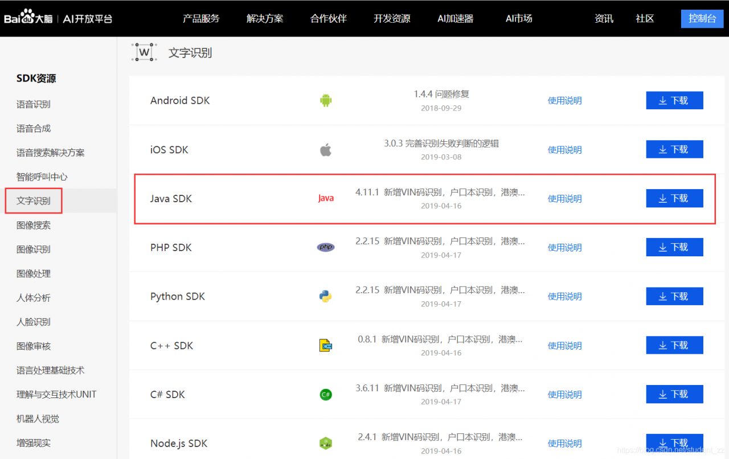Click the 文字识别 header icon with W

pos(144,52)
